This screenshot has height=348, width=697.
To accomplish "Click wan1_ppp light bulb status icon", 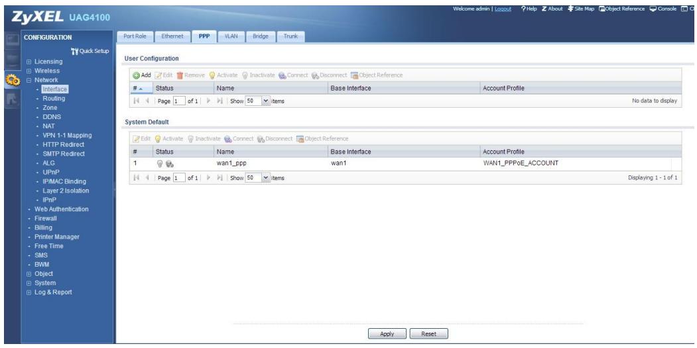I will 160,163.
